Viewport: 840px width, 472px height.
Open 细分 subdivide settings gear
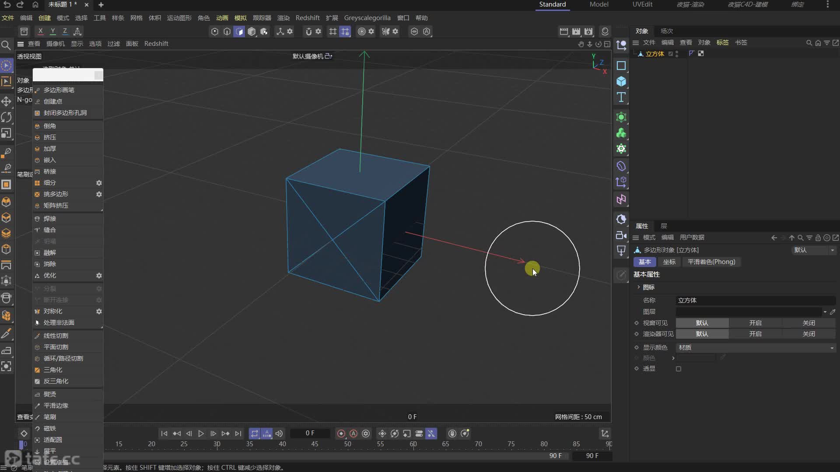[x=99, y=183]
